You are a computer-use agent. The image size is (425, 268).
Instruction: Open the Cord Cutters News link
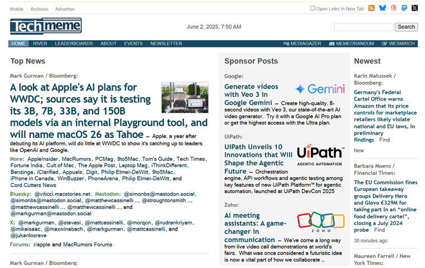tap(34, 185)
